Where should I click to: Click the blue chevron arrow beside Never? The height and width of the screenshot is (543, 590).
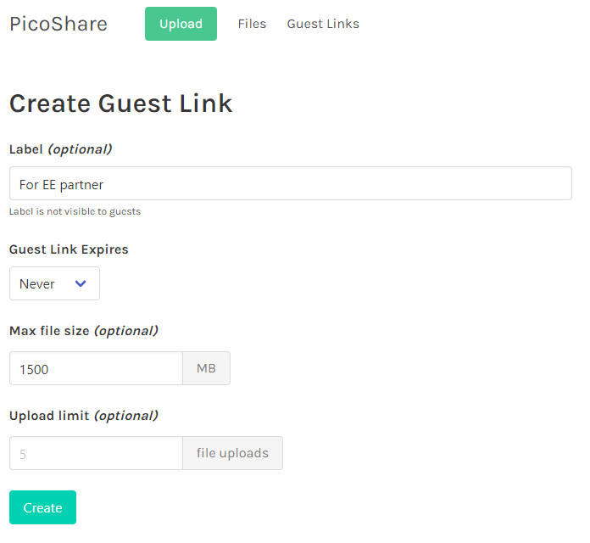coord(81,283)
